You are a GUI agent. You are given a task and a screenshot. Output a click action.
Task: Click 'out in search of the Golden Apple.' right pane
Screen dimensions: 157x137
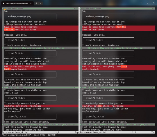click(104, 64)
